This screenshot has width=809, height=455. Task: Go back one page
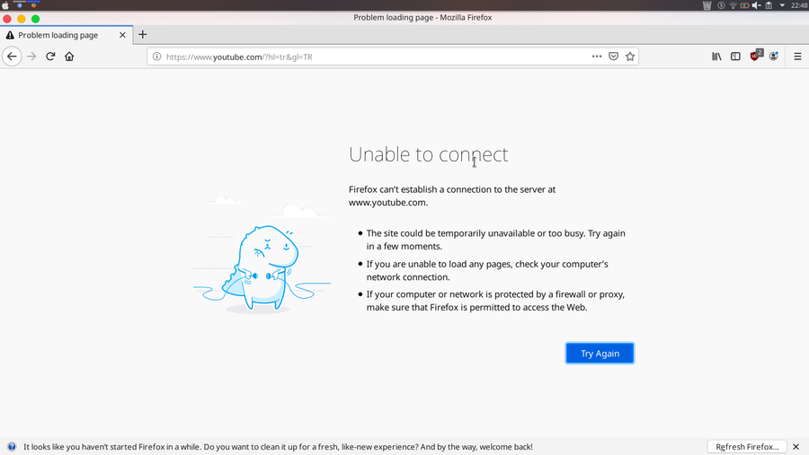pyautogui.click(x=12, y=57)
